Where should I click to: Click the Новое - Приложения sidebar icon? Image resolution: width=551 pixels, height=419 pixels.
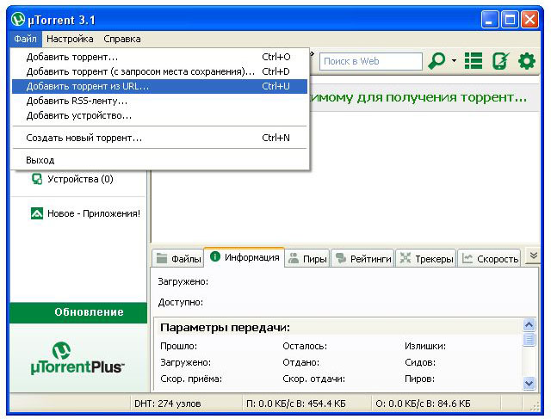coord(37,213)
